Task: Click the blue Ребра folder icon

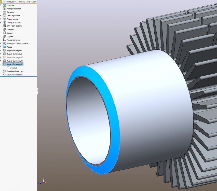Action: point(4,47)
